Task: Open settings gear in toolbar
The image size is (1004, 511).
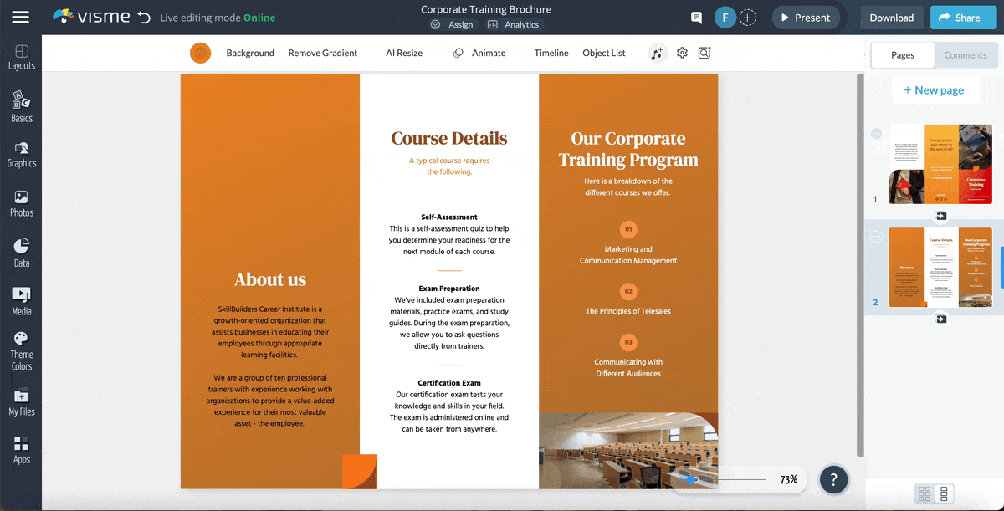Action: pyautogui.click(x=682, y=53)
